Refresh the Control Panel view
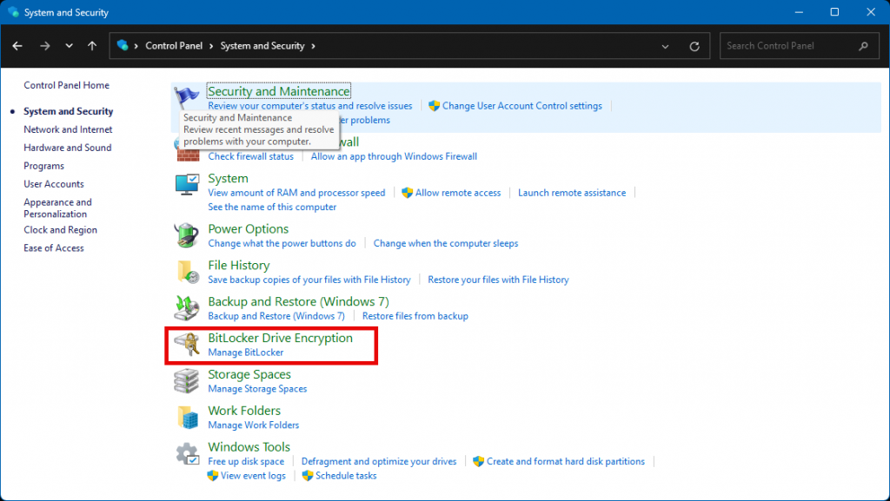 [x=694, y=46]
